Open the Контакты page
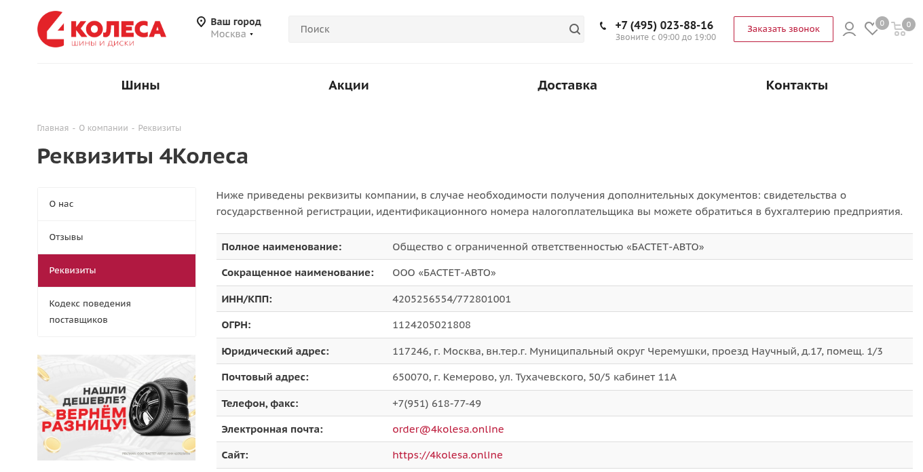This screenshot has height=472, width=923. point(796,85)
